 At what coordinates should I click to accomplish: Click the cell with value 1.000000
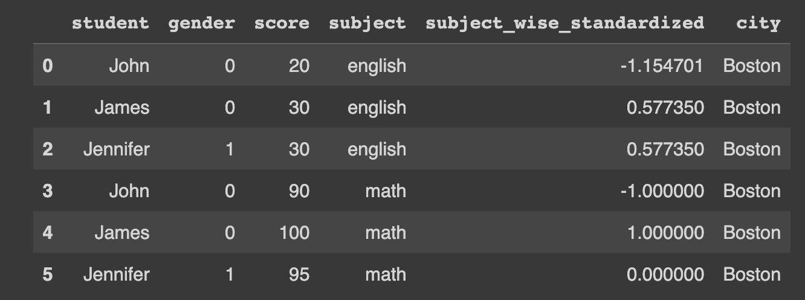pos(665,233)
